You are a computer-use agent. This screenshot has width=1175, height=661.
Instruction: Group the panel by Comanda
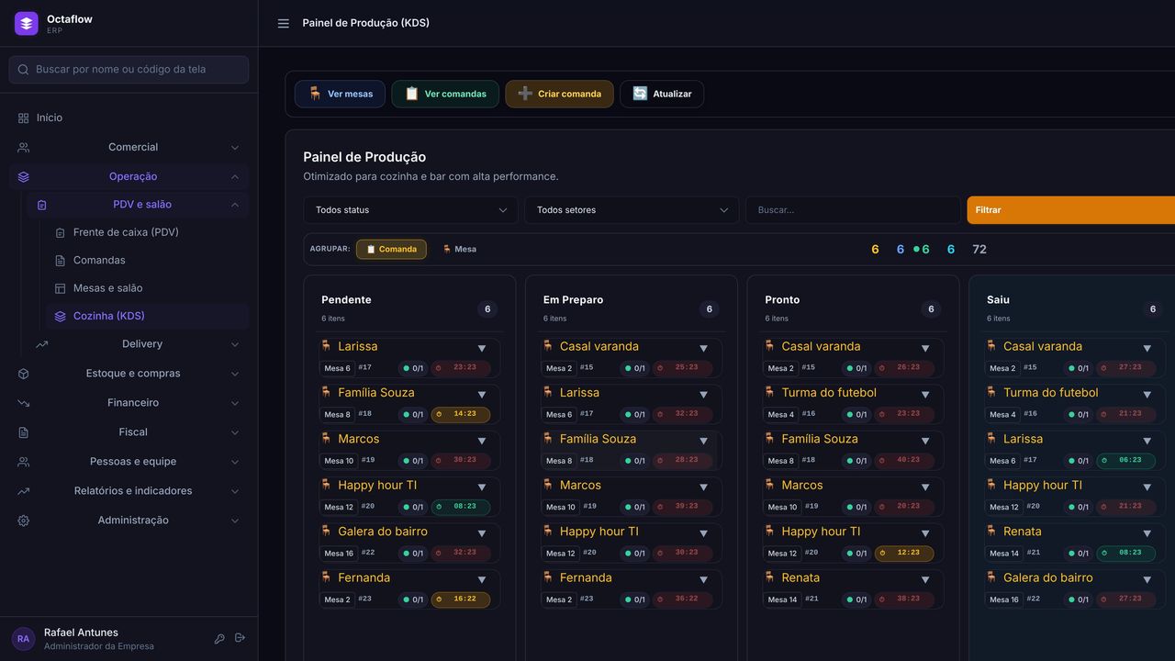391,249
